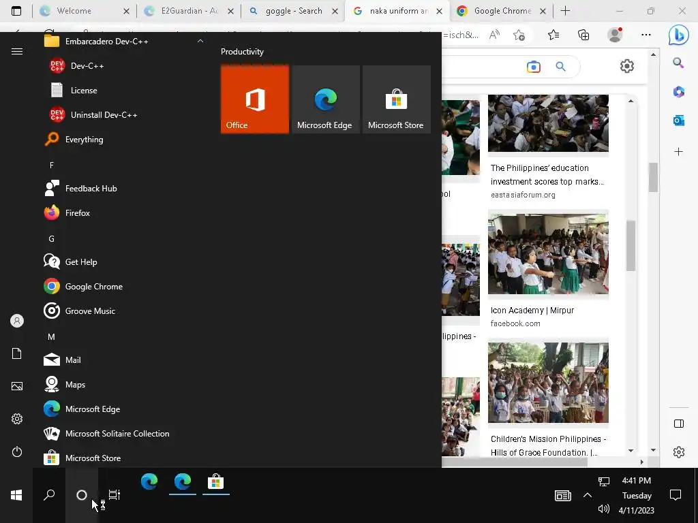Open taskbar search magnifier
Image resolution: width=698 pixels, height=523 pixels.
49,495
